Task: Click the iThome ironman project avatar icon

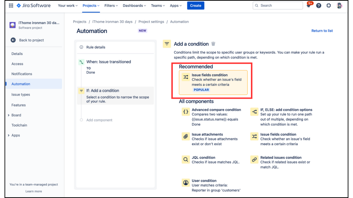Action: (12, 25)
